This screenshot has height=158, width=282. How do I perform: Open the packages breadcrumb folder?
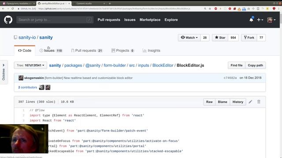coord(73,65)
